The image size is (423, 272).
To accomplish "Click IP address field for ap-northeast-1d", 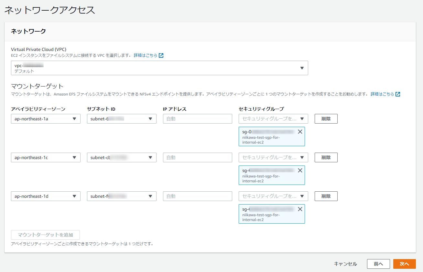I will [198, 196].
